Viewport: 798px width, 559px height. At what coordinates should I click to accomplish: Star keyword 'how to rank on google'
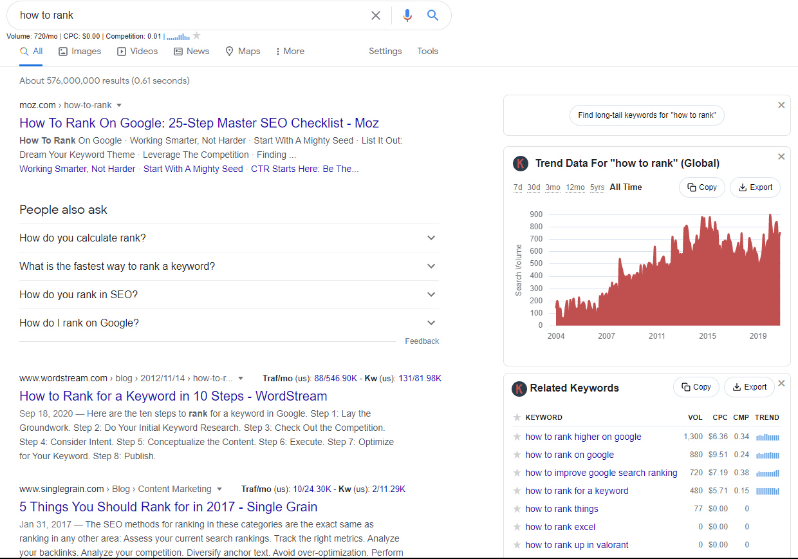[516, 455]
